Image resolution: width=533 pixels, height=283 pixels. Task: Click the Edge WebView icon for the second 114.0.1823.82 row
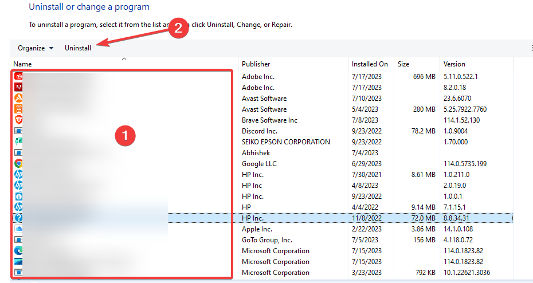click(x=18, y=262)
